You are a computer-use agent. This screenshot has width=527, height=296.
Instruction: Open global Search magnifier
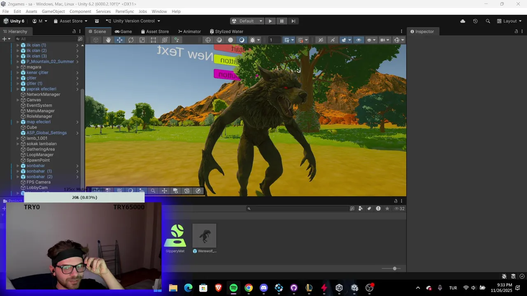[x=488, y=21]
